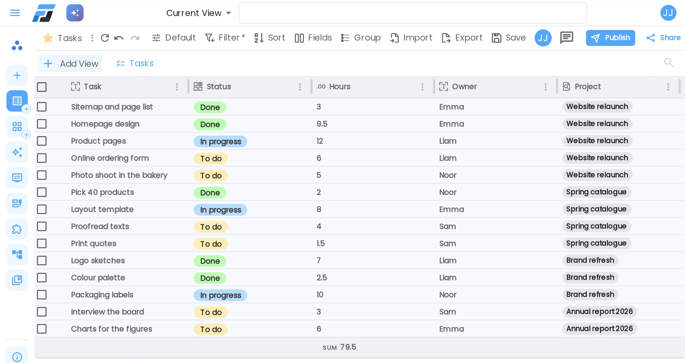Open the Current View dropdown
685x363 pixels.
199,13
